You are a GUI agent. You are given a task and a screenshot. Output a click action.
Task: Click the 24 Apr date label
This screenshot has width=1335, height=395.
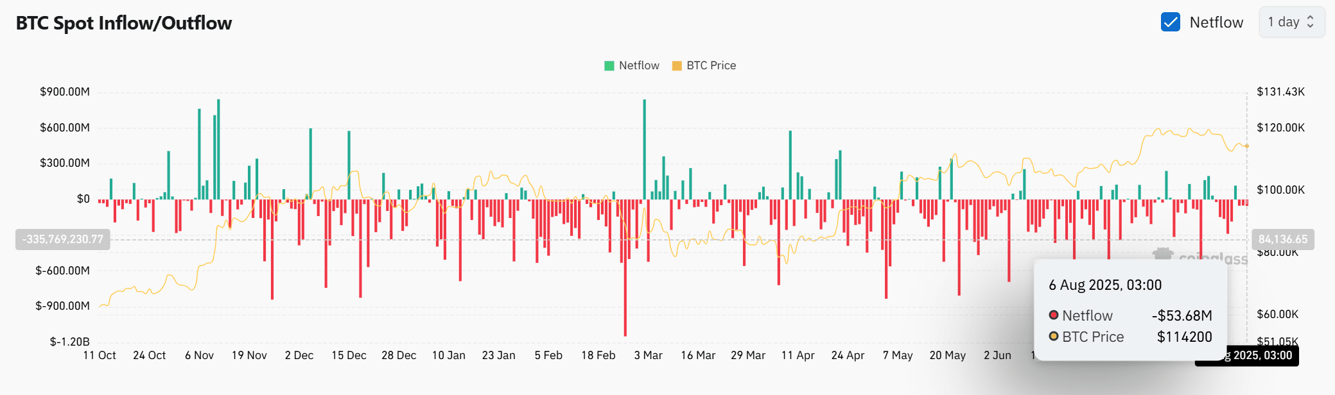tap(848, 355)
